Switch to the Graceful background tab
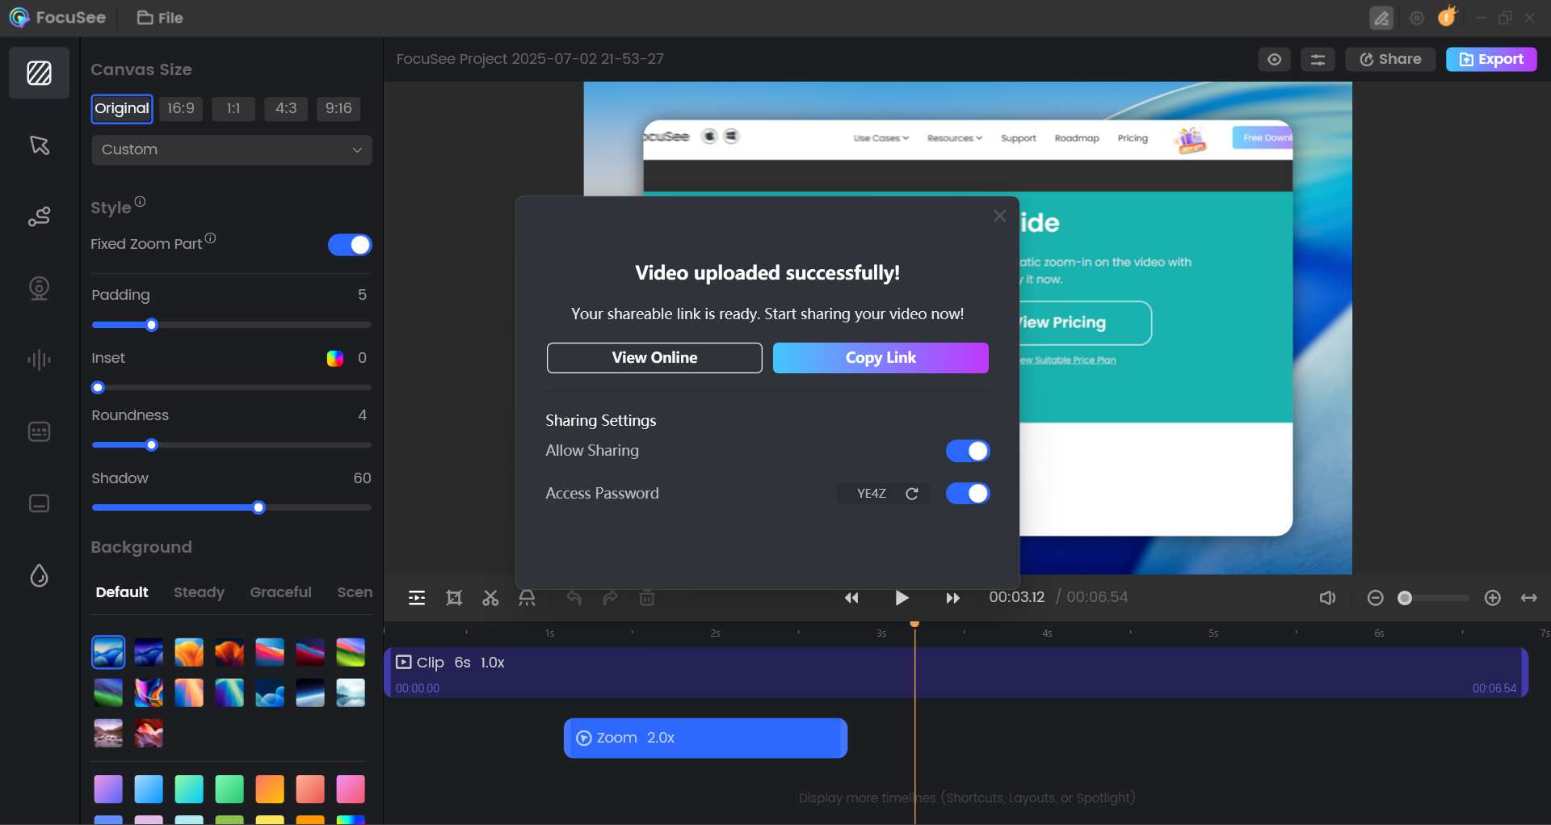Image resolution: width=1551 pixels, height=825 pixels. point(281,592)
